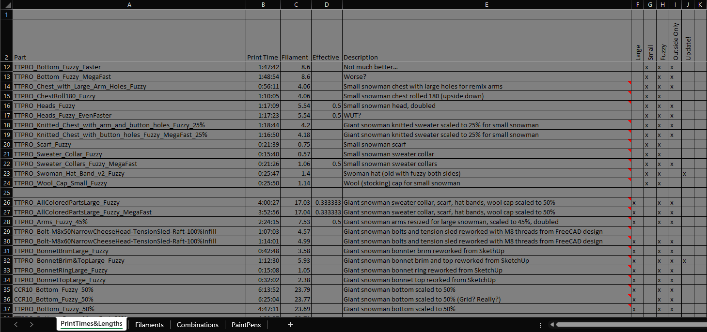
Task: Click Large x mark for TTPRO_Arms_Fuzzy_45%
Action: pyautogui.click(x=634, y=222)
